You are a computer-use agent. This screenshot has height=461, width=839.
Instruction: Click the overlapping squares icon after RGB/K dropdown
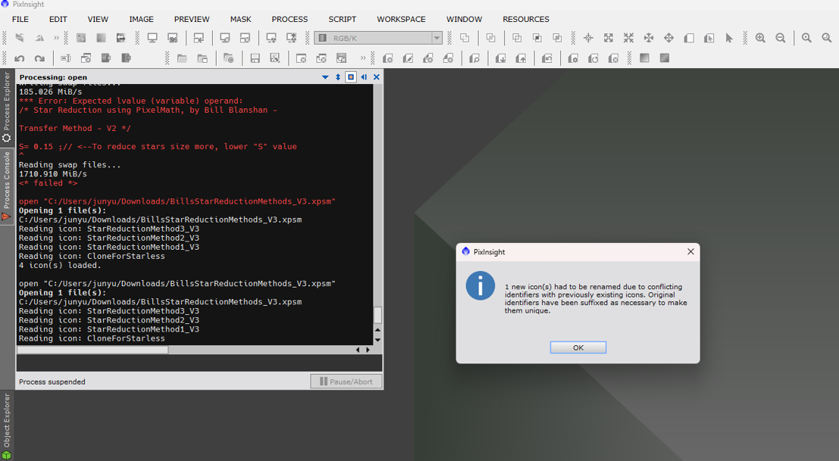465,38
